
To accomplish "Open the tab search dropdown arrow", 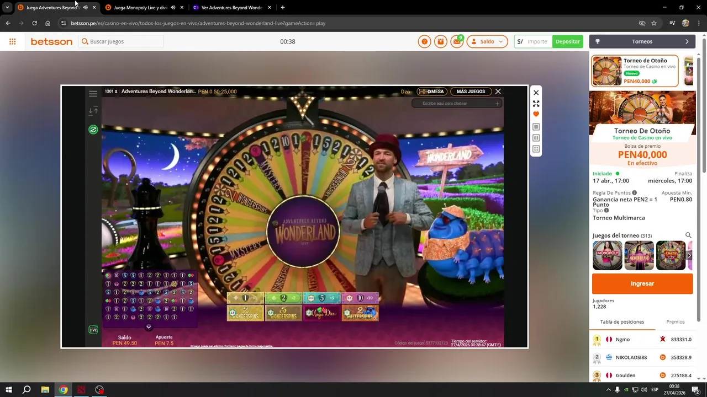I will pyautogui.click(x=7, y=8).
